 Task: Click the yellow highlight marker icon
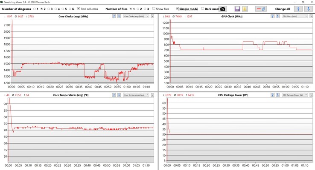click(x=245, y=8)
